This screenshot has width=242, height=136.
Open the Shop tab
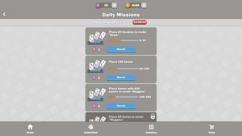pyautogui.click(x=212, y=129)
